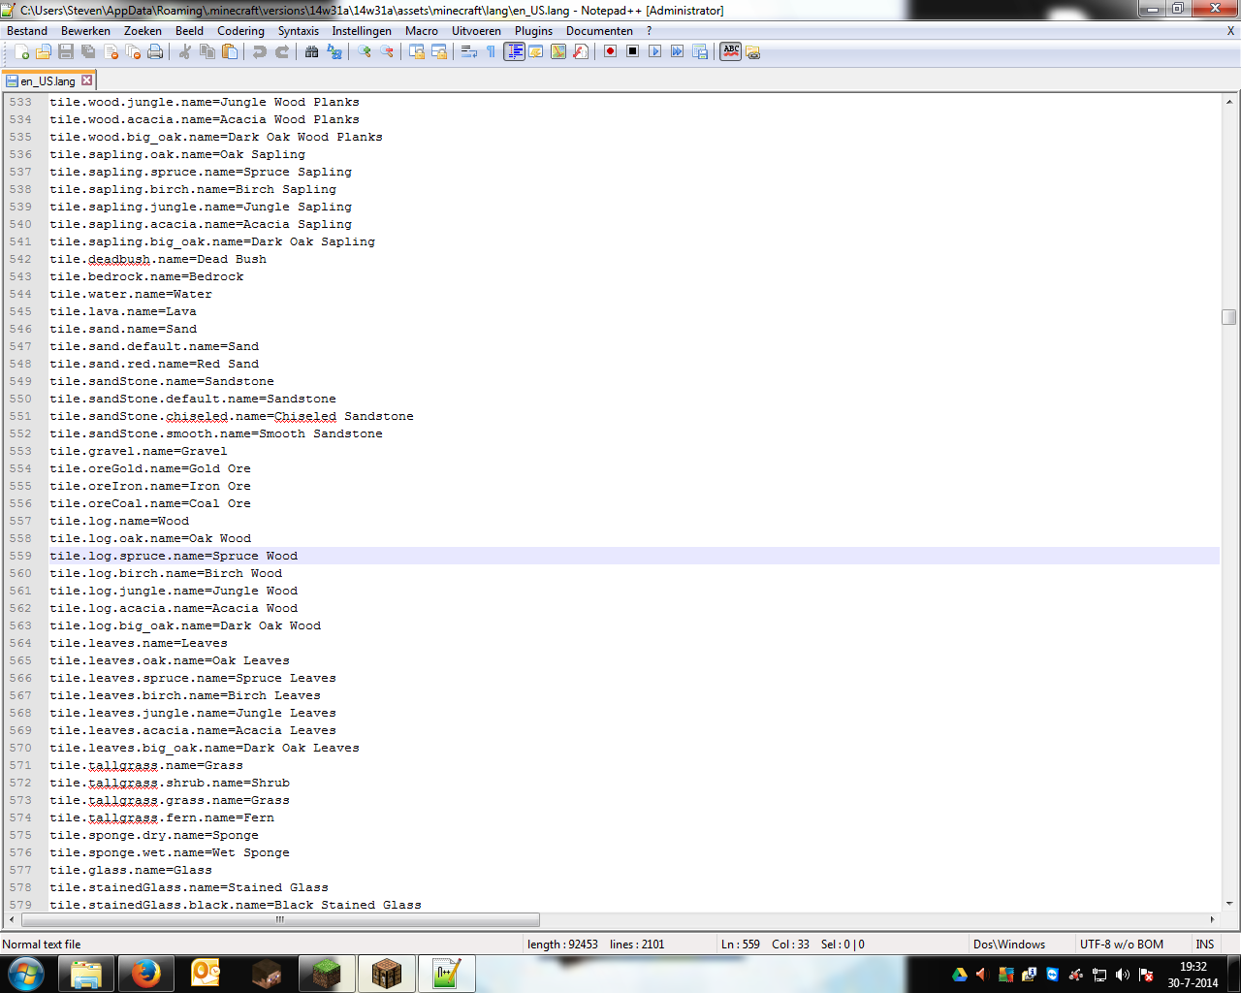This screenshot has width=1241, height=993.
Task: Undo the last edit via toolbar arrow
Action: click(x=259, y=51)
